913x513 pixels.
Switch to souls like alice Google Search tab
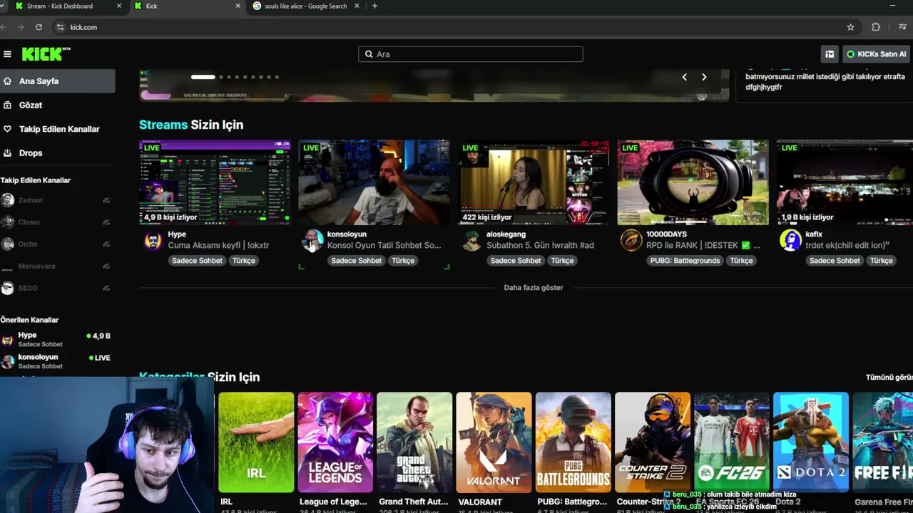coord(307,6)
